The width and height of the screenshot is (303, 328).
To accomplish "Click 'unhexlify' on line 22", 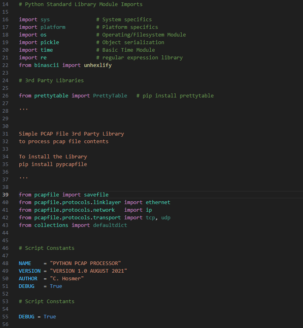I will click(x=98, y=65).
